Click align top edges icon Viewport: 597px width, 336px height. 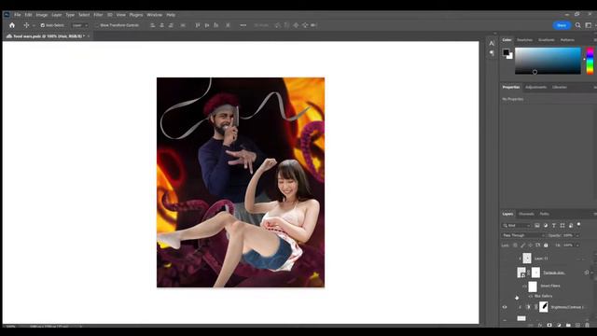[x=197, y=25]
